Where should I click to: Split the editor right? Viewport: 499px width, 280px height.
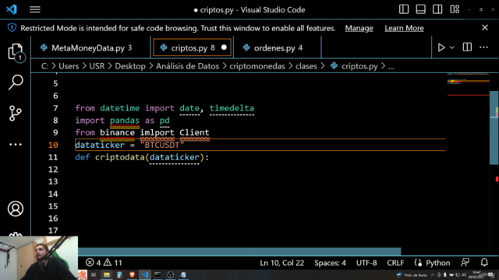click(x=467, y=47)
